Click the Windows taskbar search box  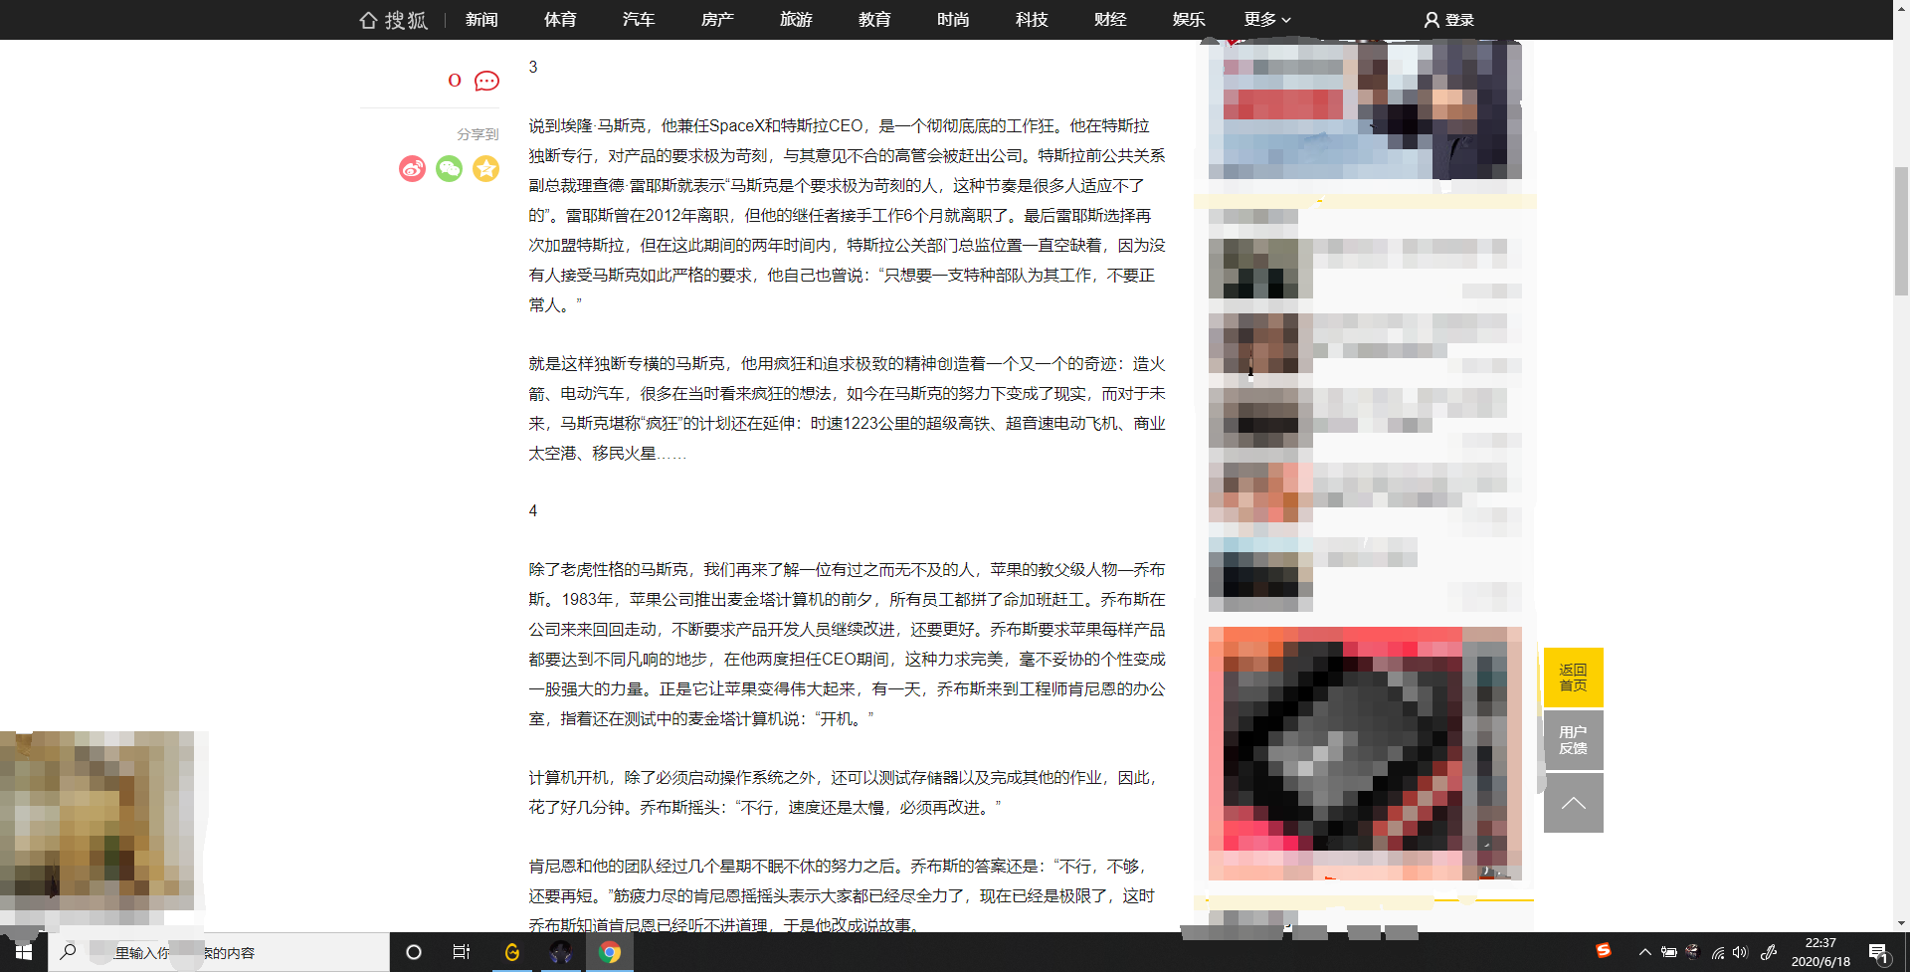219,952
